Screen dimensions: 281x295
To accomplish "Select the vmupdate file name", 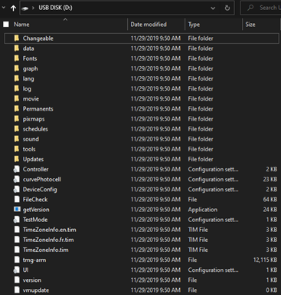I will pos(36,290).
